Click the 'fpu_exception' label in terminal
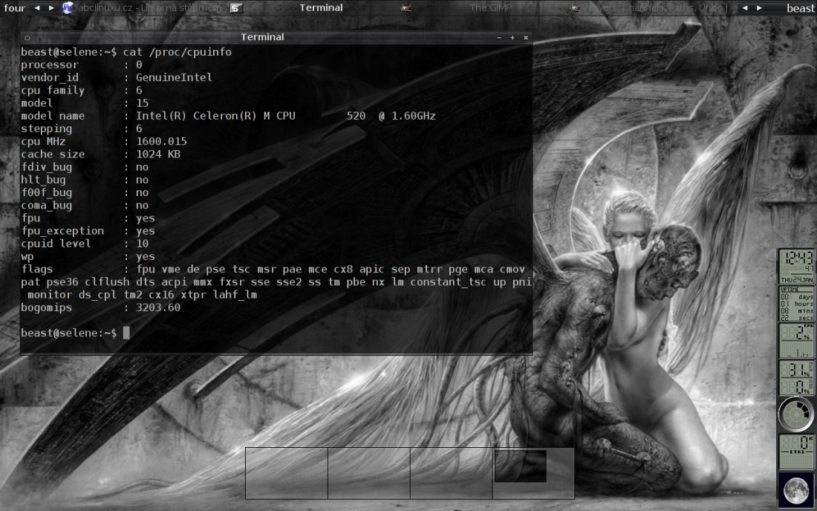The height and width of the screenshot is (511, 817). click(62, 231)
